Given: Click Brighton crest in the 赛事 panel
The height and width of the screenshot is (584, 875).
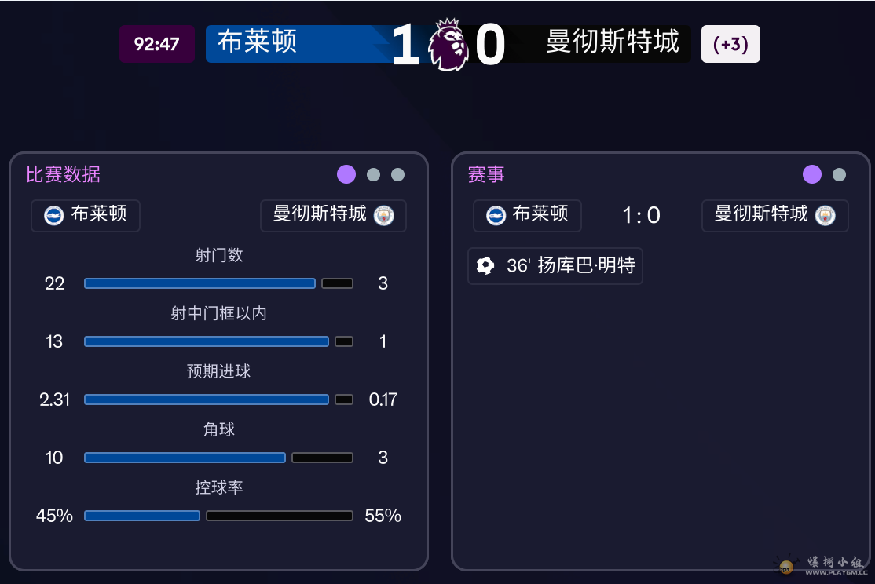Looking at the screenshot, I should pyautogui.click(x=496, y=215).
